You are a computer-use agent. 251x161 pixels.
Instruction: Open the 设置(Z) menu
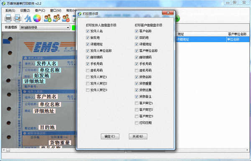(25, 10)
